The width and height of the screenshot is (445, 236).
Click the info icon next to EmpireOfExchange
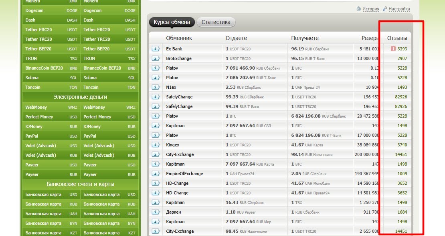pos(156,174)
